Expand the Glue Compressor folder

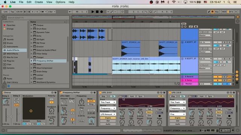pos(31,68)
